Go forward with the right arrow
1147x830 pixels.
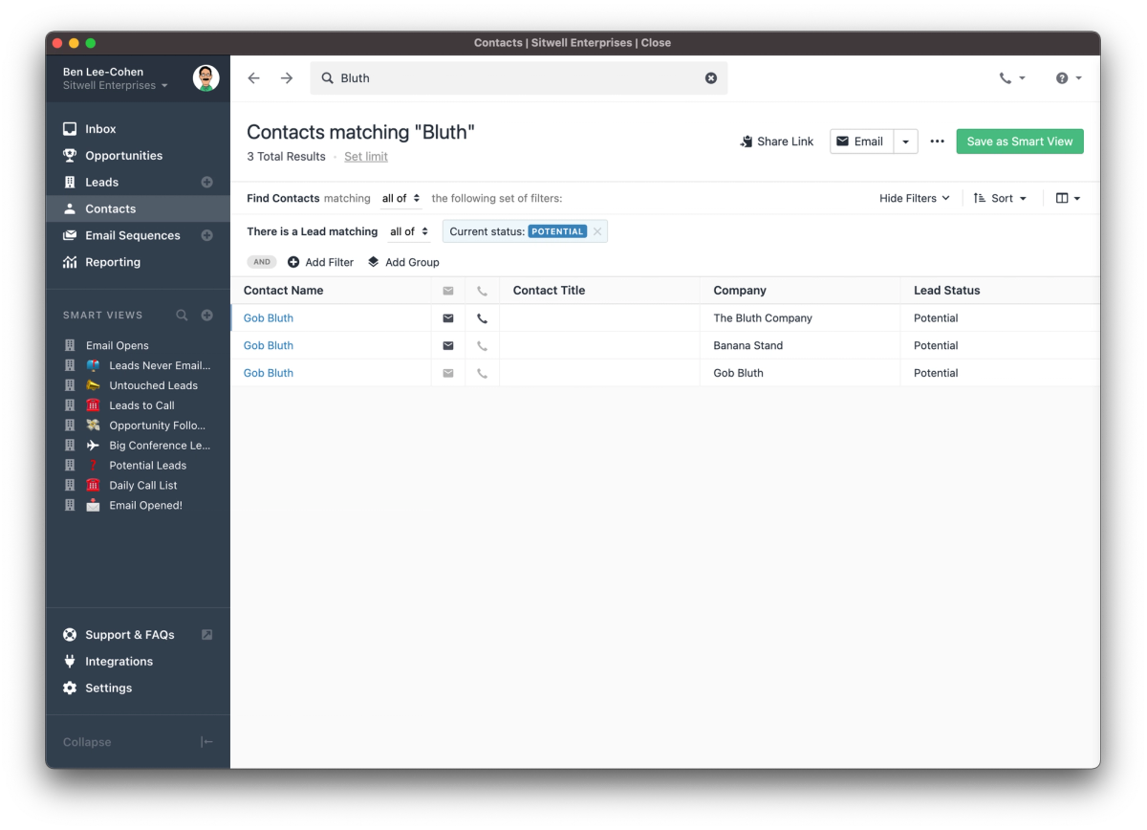287,78
